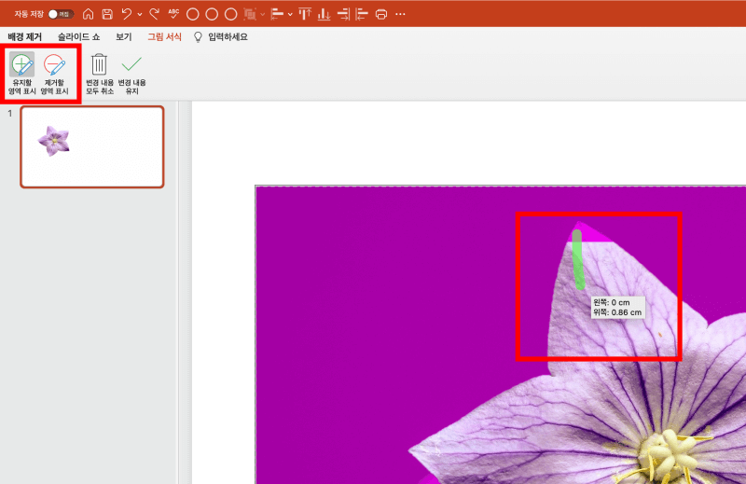Discard changes with 변경 내용 모두 취소

(100, 74)
